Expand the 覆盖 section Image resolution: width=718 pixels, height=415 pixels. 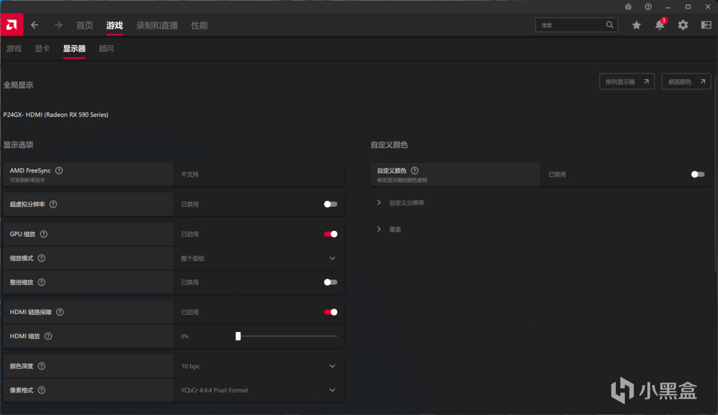tap(389, 229)
